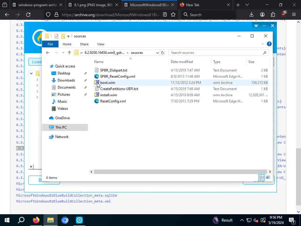Refresh the sources folder view

[x=163, y=53]
